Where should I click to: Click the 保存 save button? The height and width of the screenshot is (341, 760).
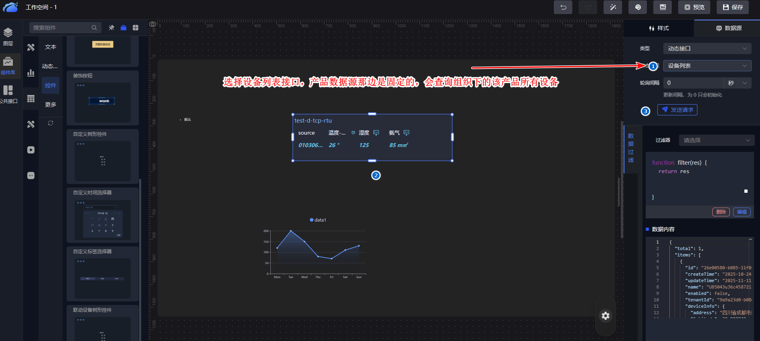click(733, 7)
